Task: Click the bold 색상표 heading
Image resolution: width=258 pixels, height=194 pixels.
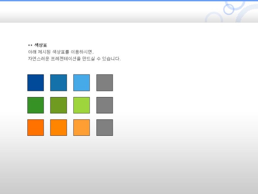Action: click(x=41, y=45)
